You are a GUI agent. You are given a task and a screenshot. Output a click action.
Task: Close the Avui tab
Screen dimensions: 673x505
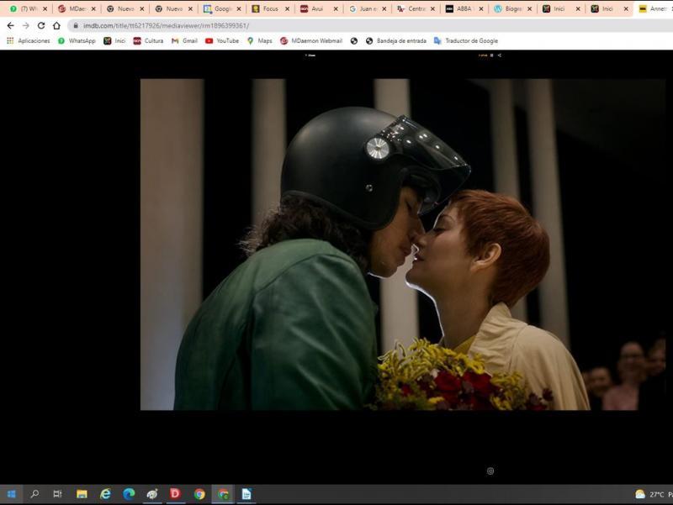coord(336,8)
